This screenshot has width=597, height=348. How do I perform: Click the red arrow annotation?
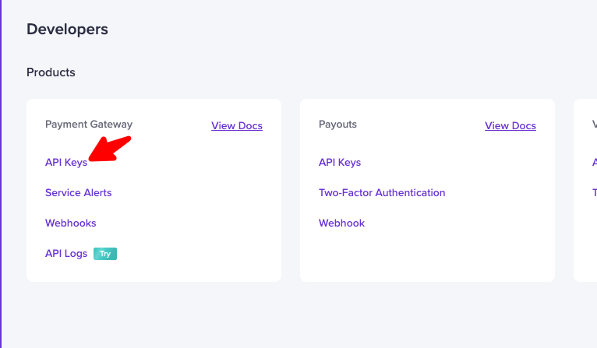[x=108, y=149]
